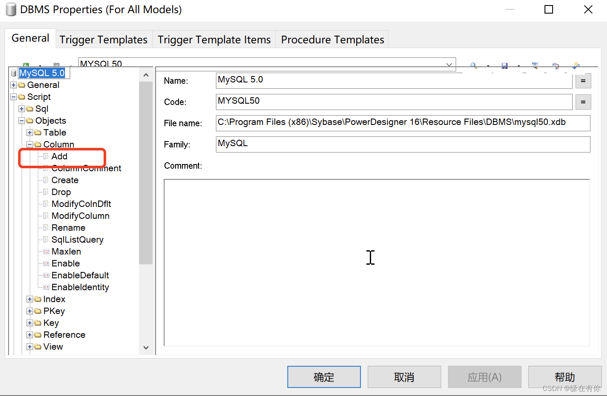Open the Trigger Template Items tab
Image resolution: width=607 pixels, height=396 pixels.
point(214,40)
